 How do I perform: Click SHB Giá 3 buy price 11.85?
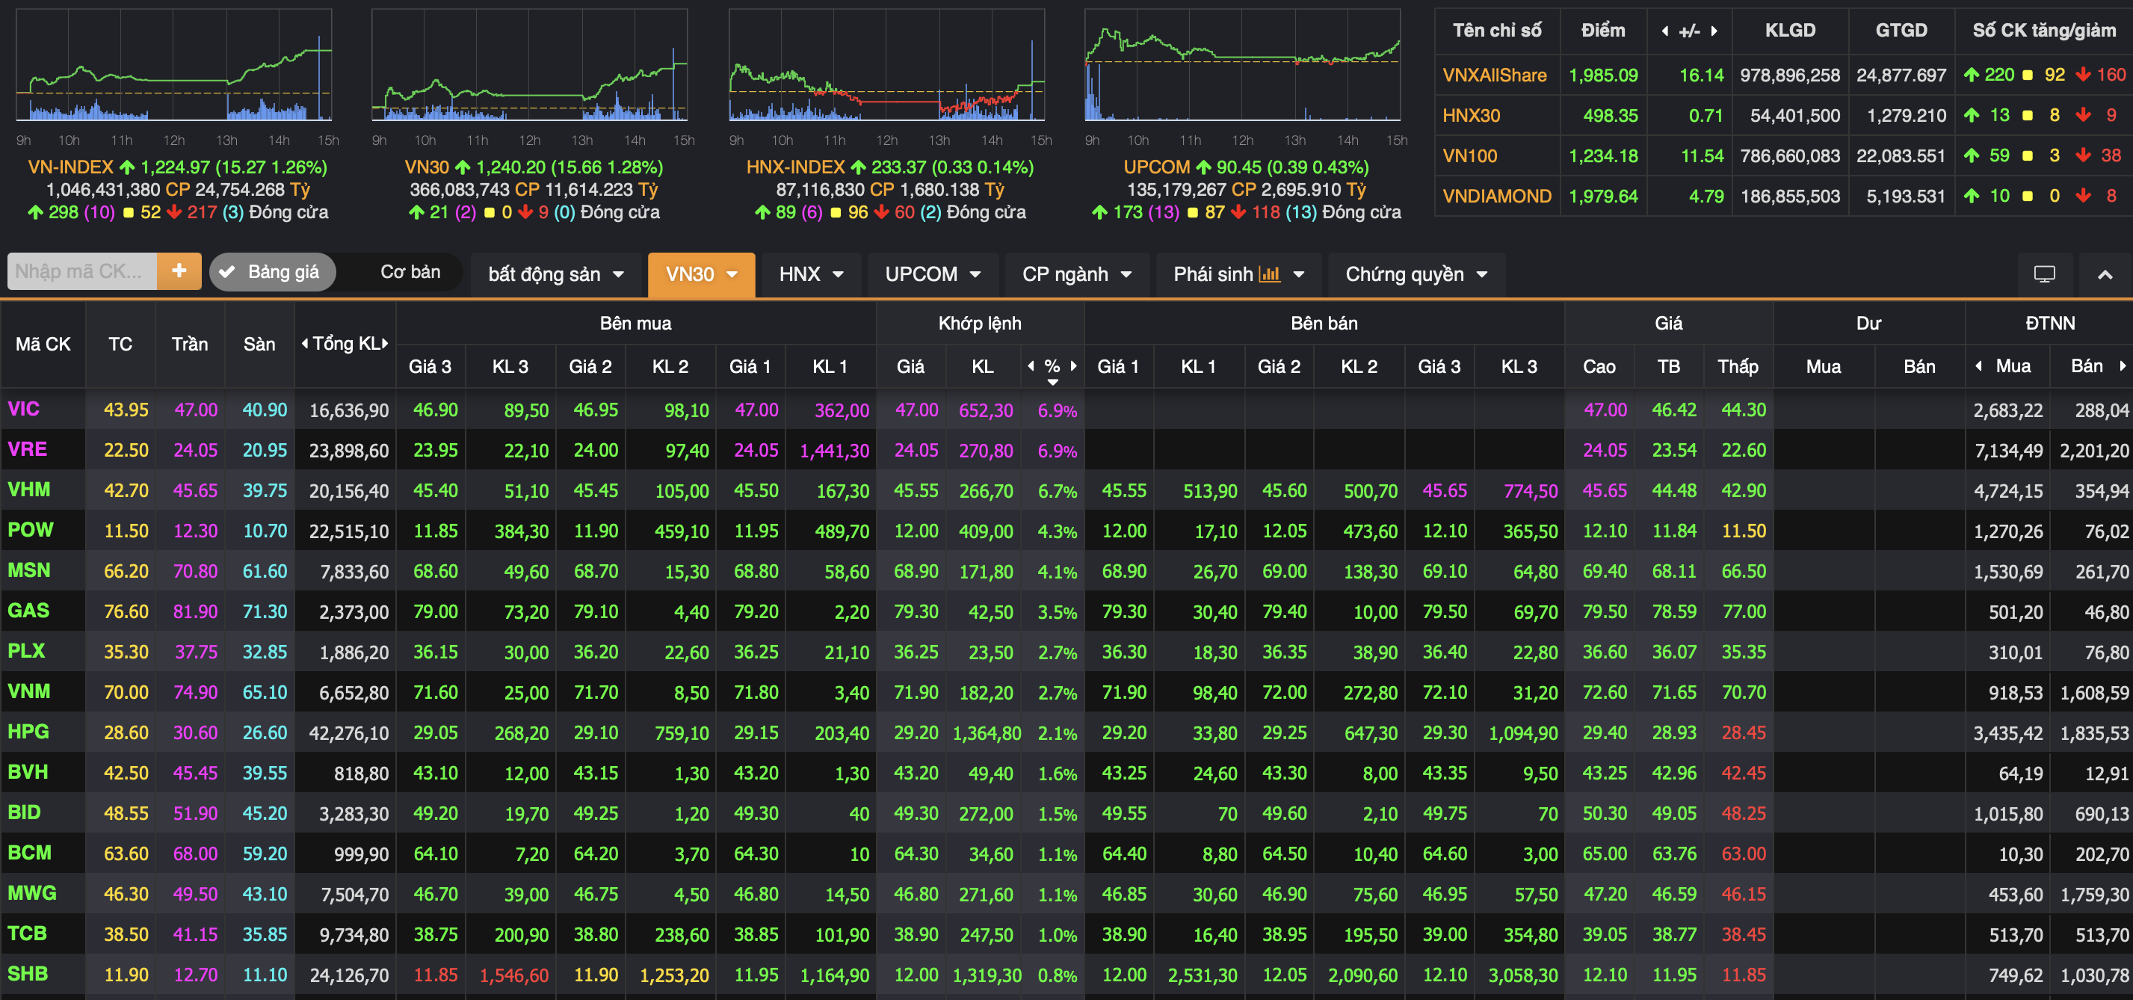[x=435, y=975]
